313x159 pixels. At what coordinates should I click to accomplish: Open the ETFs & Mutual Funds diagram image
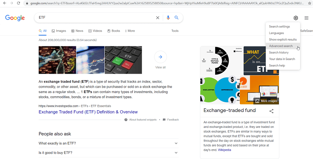pos(221,61)
